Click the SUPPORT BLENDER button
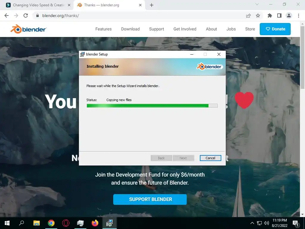 coord(150,199)
